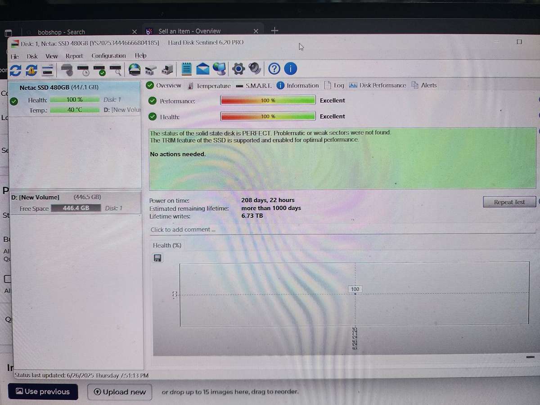The image size is (540, 405).
Task: Click the disk with clock toolbar icon
Action: click(x=84, y=70)
